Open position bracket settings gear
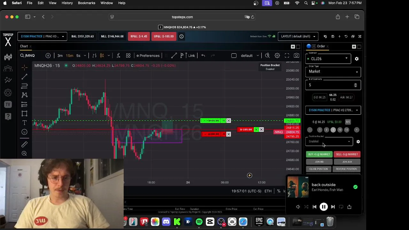 [358, 142]
